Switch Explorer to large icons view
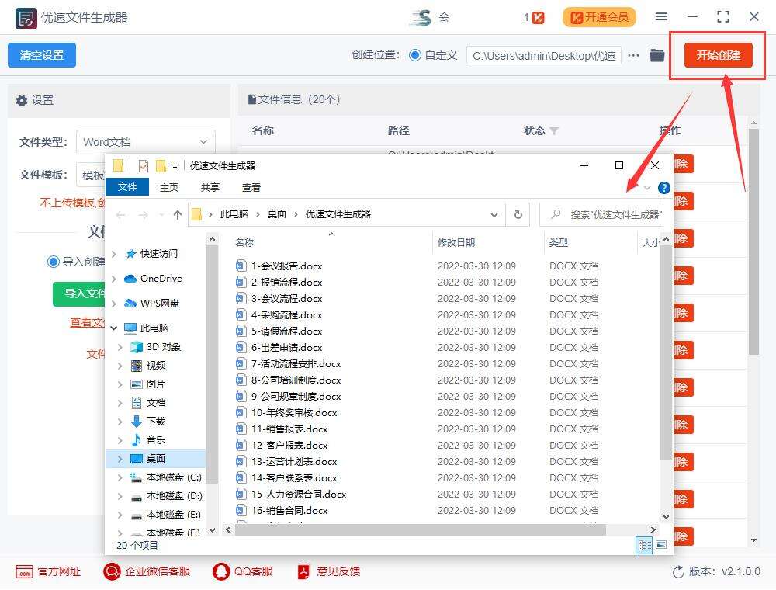The image size is (776, 590). (x=661, y=545)
